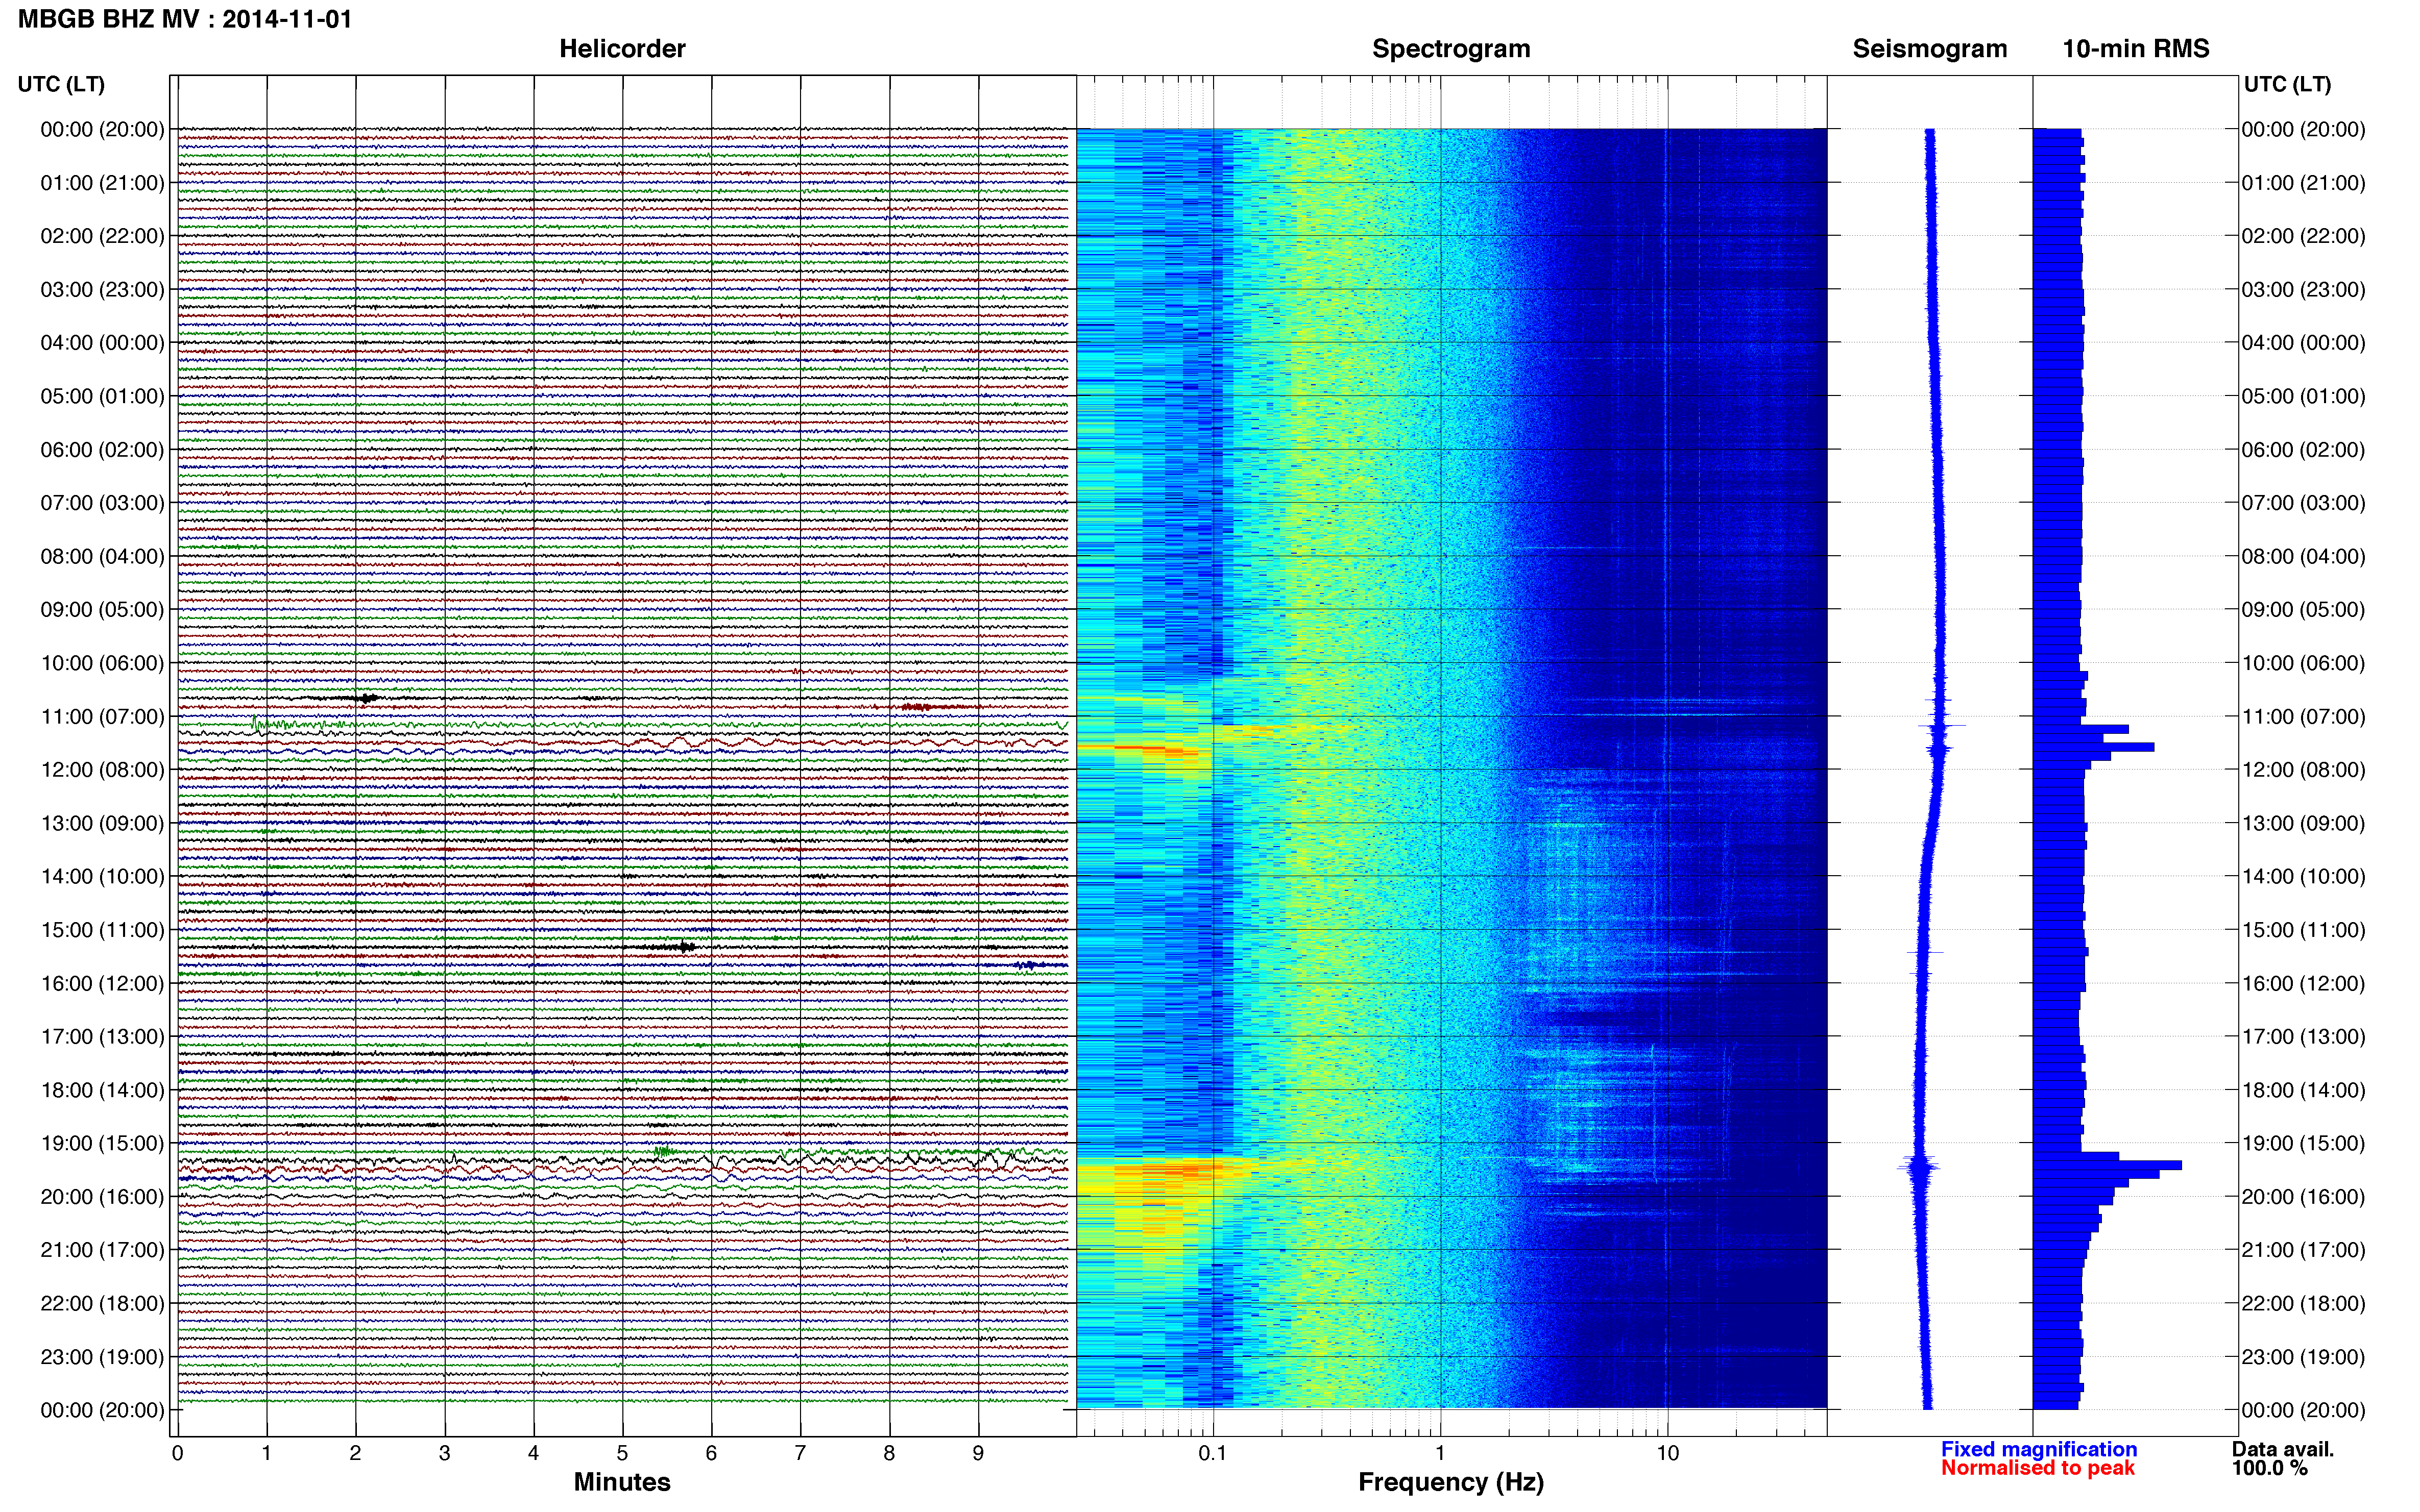Click the '1' tick on the Frequency axis
Screen dimensions: 2420x1512
[x=1440, y=1453]
